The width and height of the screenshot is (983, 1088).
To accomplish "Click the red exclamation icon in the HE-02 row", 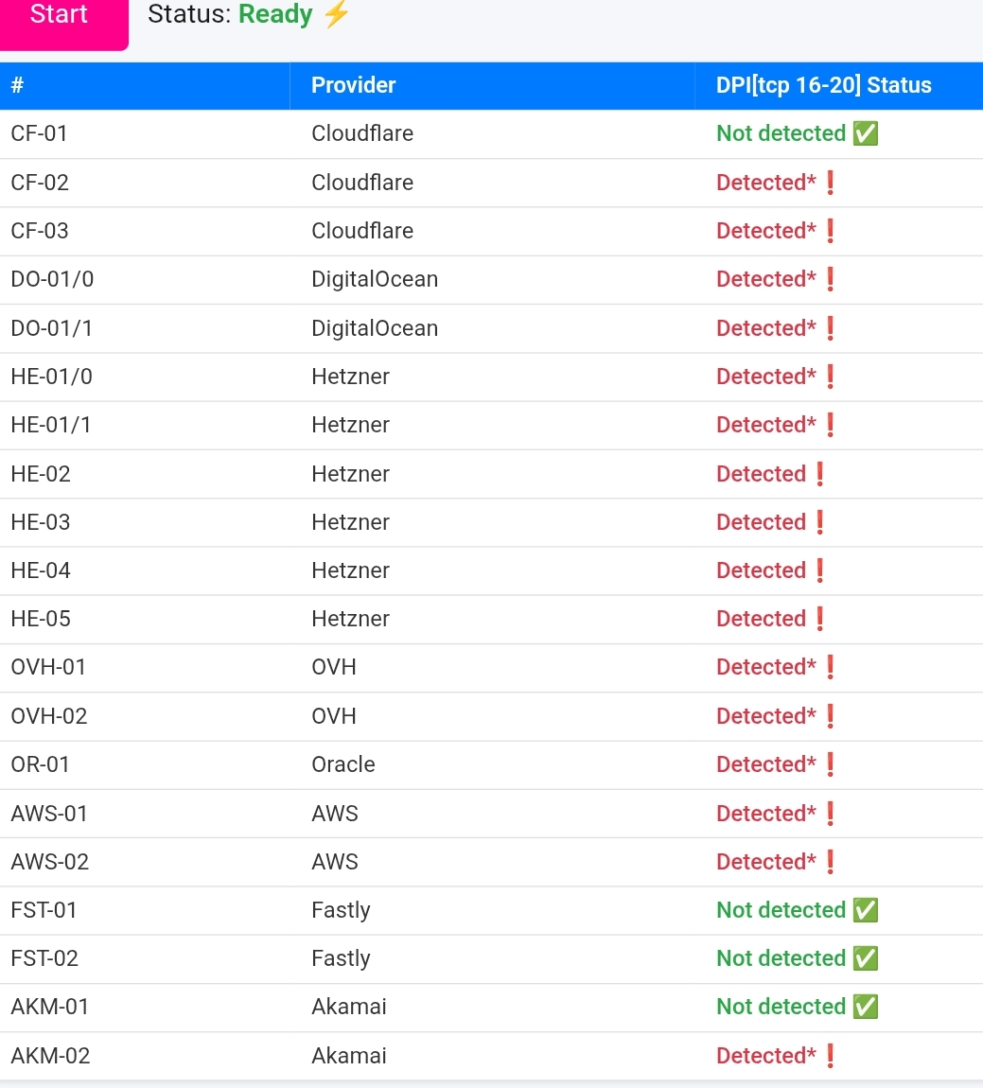I will [820, 474].
